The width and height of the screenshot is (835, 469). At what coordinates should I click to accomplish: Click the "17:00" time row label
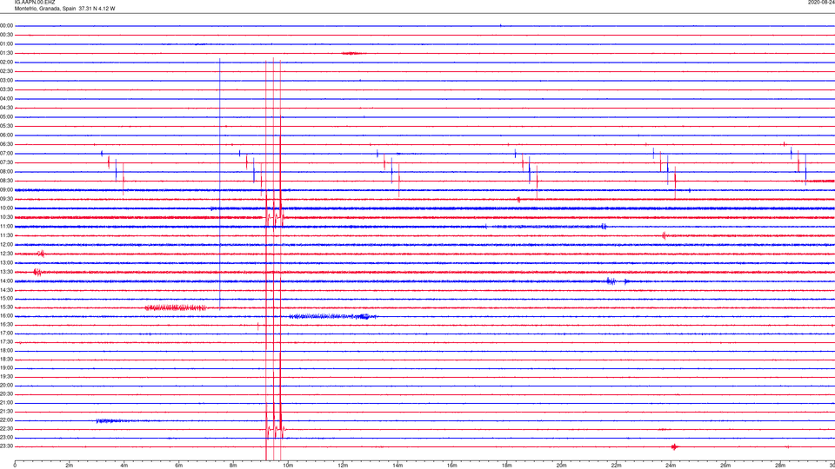click(x=7, y=334)
